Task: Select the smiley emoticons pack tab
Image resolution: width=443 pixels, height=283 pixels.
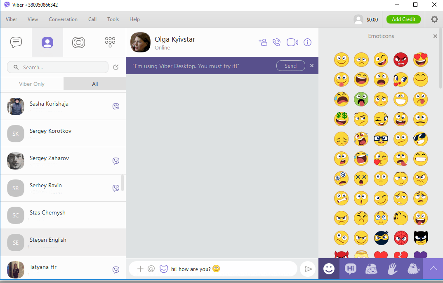Action: tap(329, 269)
